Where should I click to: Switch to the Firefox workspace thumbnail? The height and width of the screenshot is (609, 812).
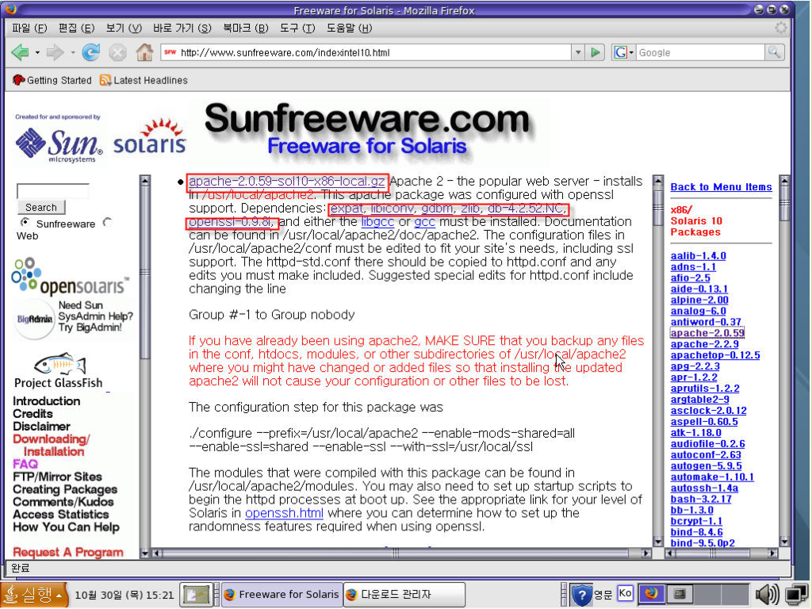(652, 594)
